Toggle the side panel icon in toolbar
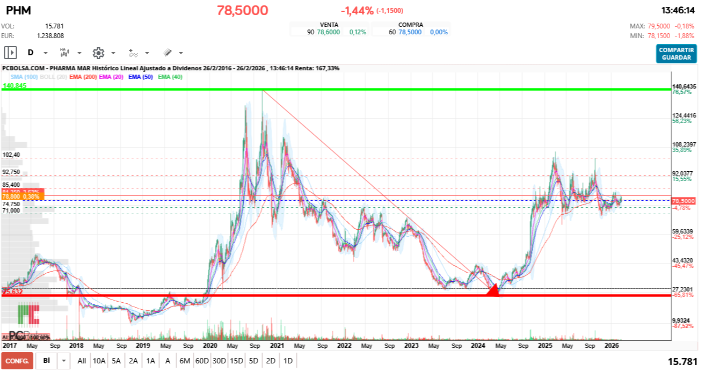The height and width of the screenshot is (372, 705). (11, 53)
